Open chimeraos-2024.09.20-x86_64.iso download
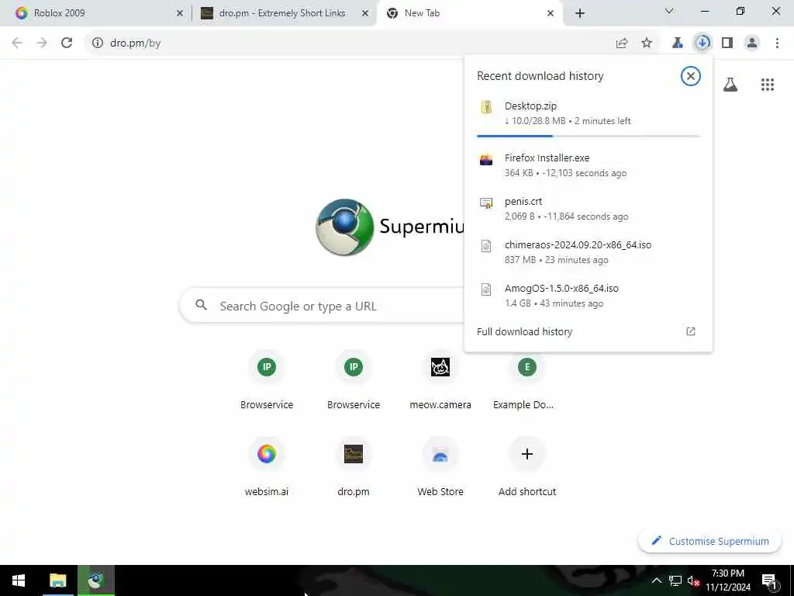Image resolution: width=794 pixels, height=596 pixels. 588,252
